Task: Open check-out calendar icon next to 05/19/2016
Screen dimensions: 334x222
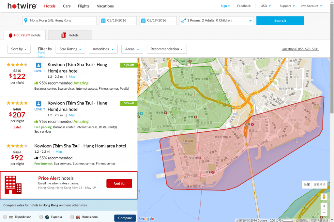Action: point(143,20)
